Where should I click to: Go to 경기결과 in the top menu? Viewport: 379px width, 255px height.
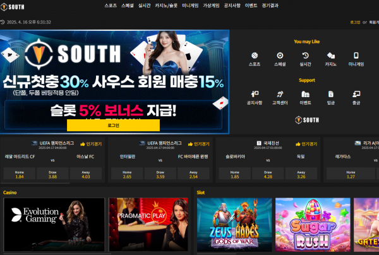coord(270,5)
